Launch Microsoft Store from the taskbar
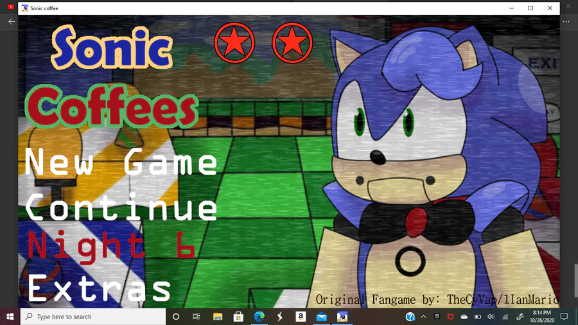This screenshot has width=578, height=325. click(238, 317)
